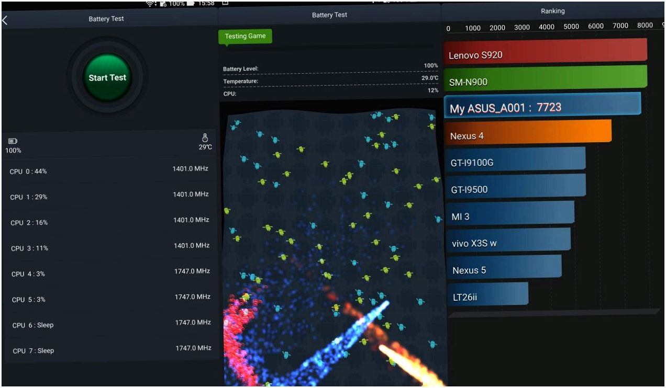This screenshot has height=388, width=666.
Task: Tap the battery icon above 100%
Action: pos(13,141)
